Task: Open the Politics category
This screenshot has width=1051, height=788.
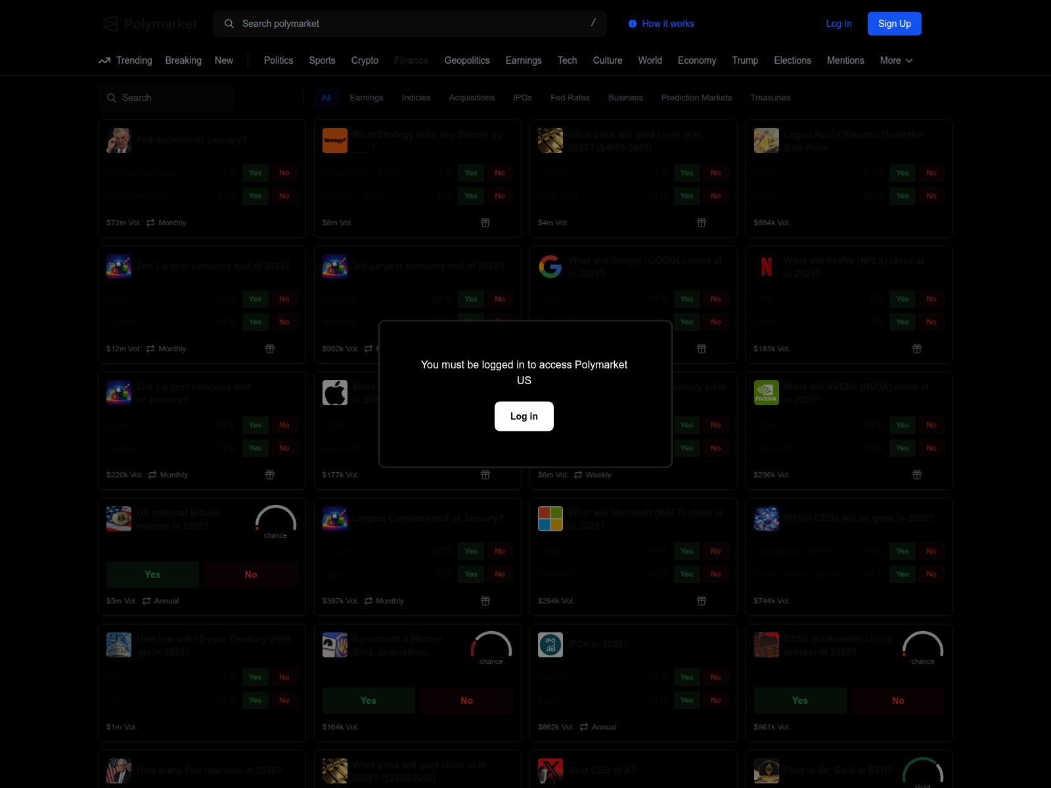Action: click(x=279, y=60)
